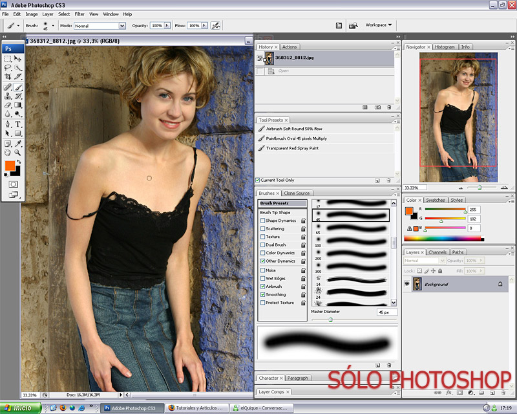Activate the Hand tool

point(8,153)
